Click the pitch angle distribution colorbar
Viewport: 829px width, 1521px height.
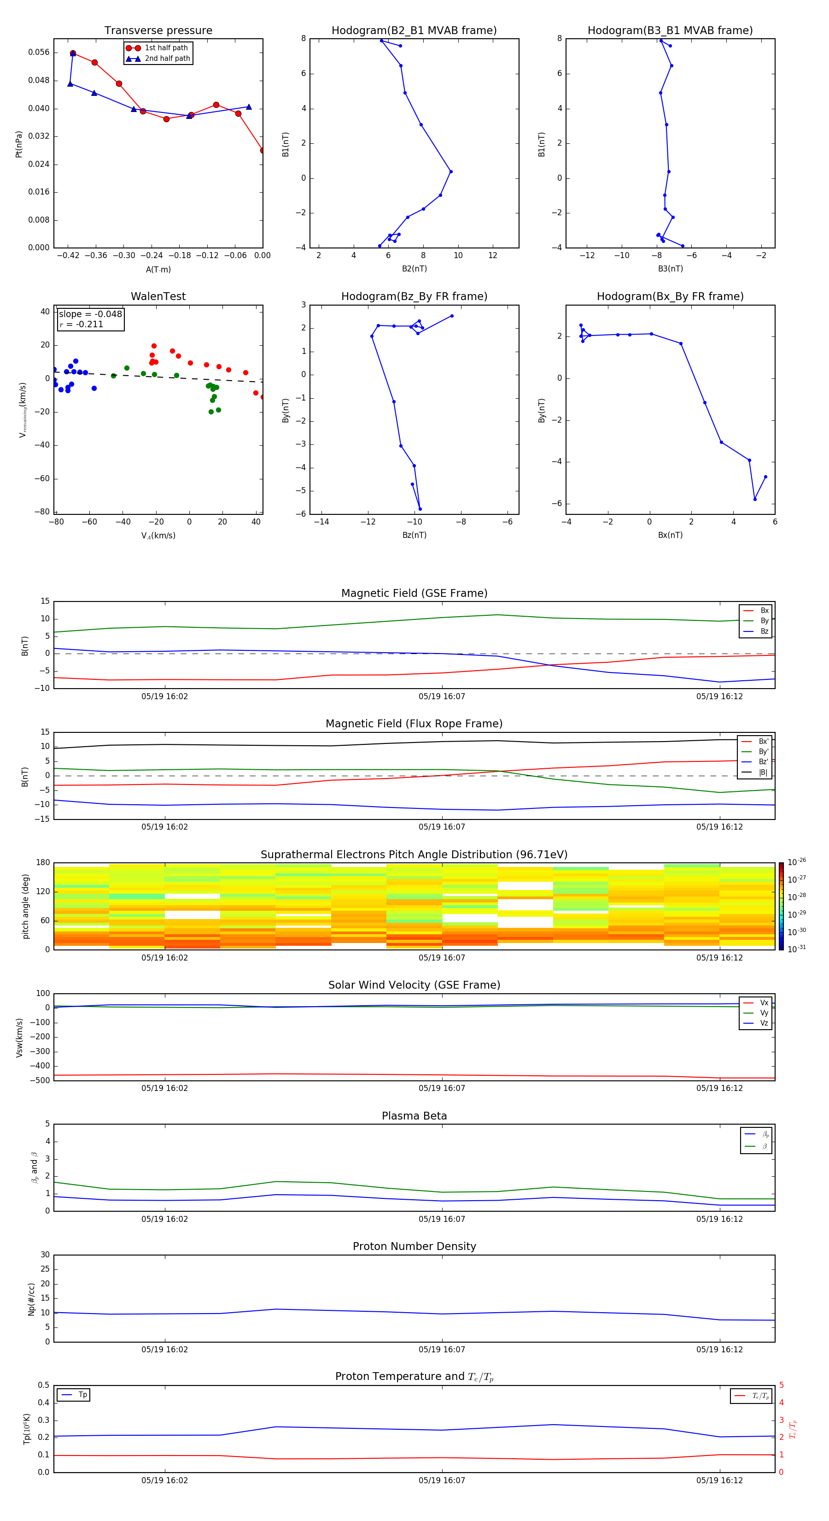[x=781, y=906]
